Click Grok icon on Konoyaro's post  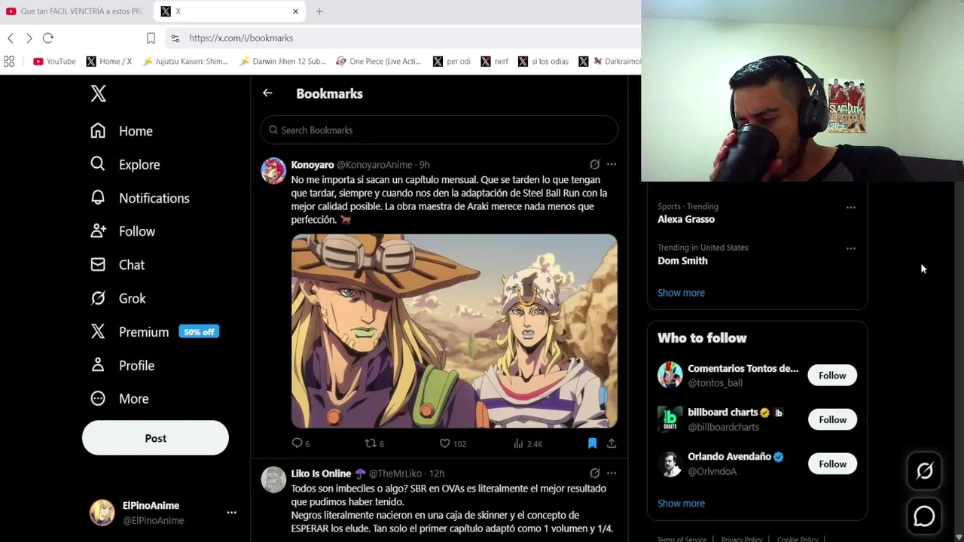594,164
